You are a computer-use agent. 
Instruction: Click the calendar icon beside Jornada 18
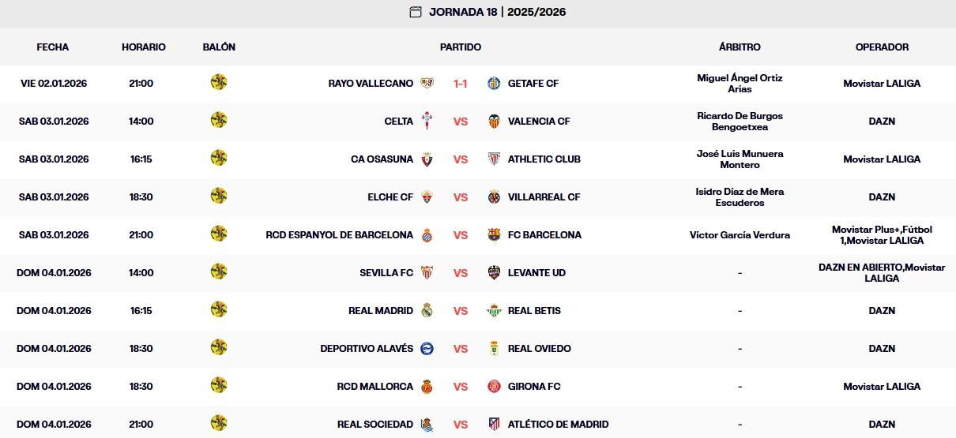click(416, 12)
